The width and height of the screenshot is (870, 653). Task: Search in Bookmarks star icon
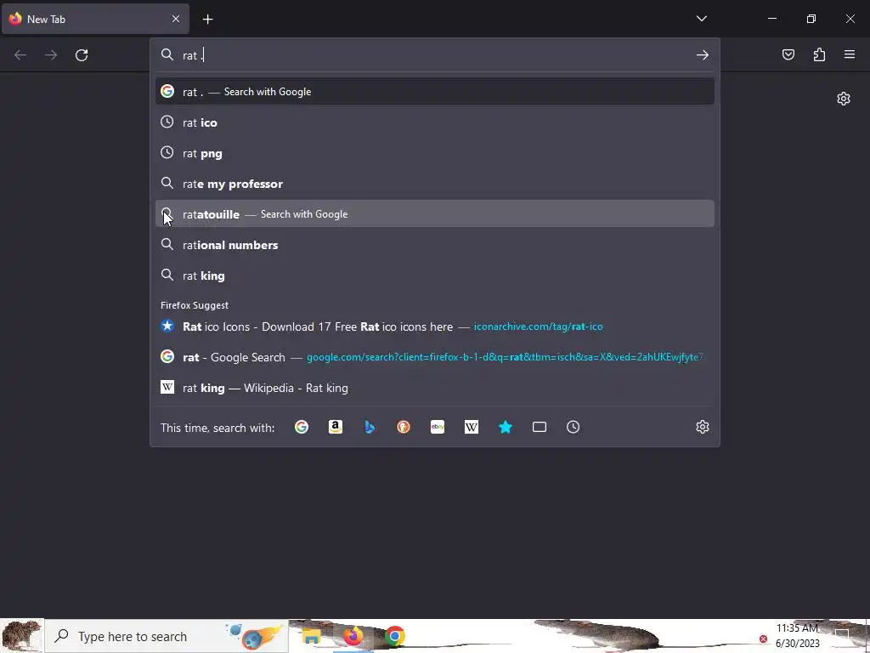click(506, 427)
